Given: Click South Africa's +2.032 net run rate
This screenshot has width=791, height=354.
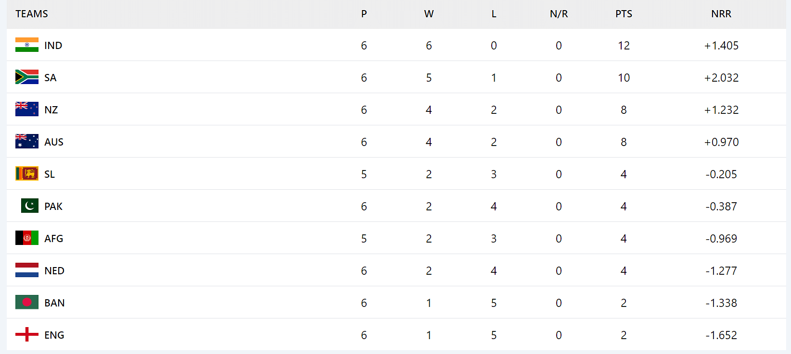Looking at the screenshot, I should (721, 78).
